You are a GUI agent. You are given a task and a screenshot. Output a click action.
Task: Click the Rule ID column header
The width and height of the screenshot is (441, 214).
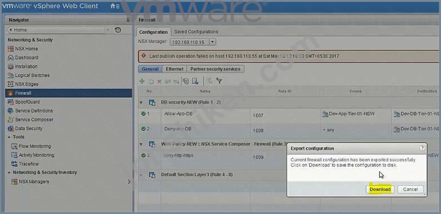(x=285, y=91)
